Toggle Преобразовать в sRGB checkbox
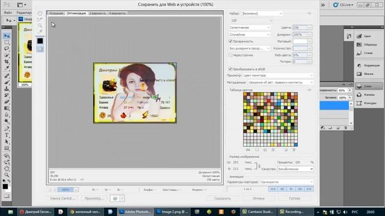The width and height of the screenshot is (385, 216). [230, 69]
